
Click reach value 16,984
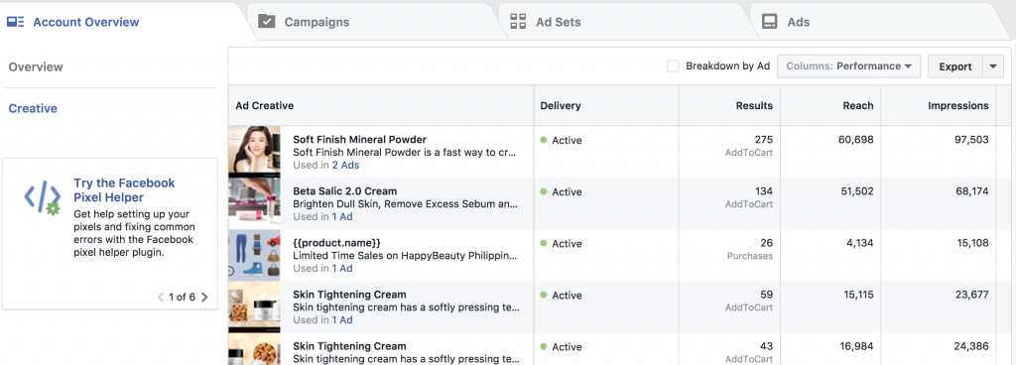click(856, 347)
